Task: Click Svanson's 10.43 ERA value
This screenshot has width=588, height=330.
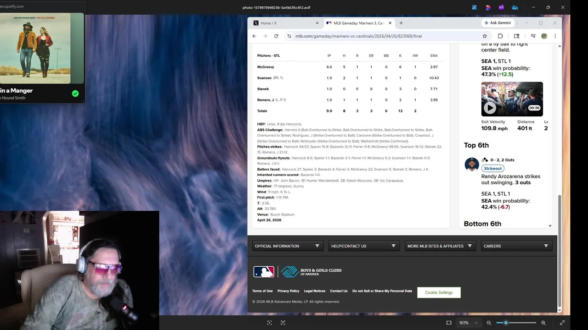Action: (434, 78)
